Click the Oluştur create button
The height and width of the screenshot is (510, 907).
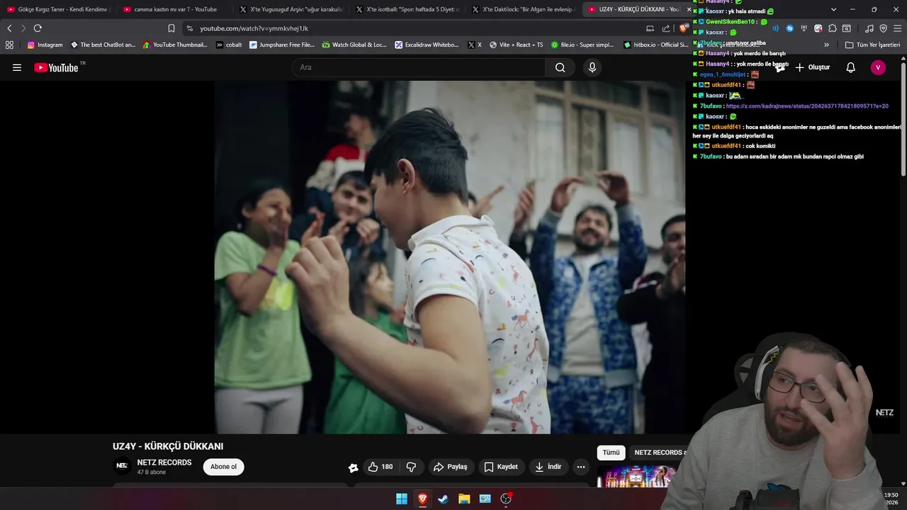point(812,67)
